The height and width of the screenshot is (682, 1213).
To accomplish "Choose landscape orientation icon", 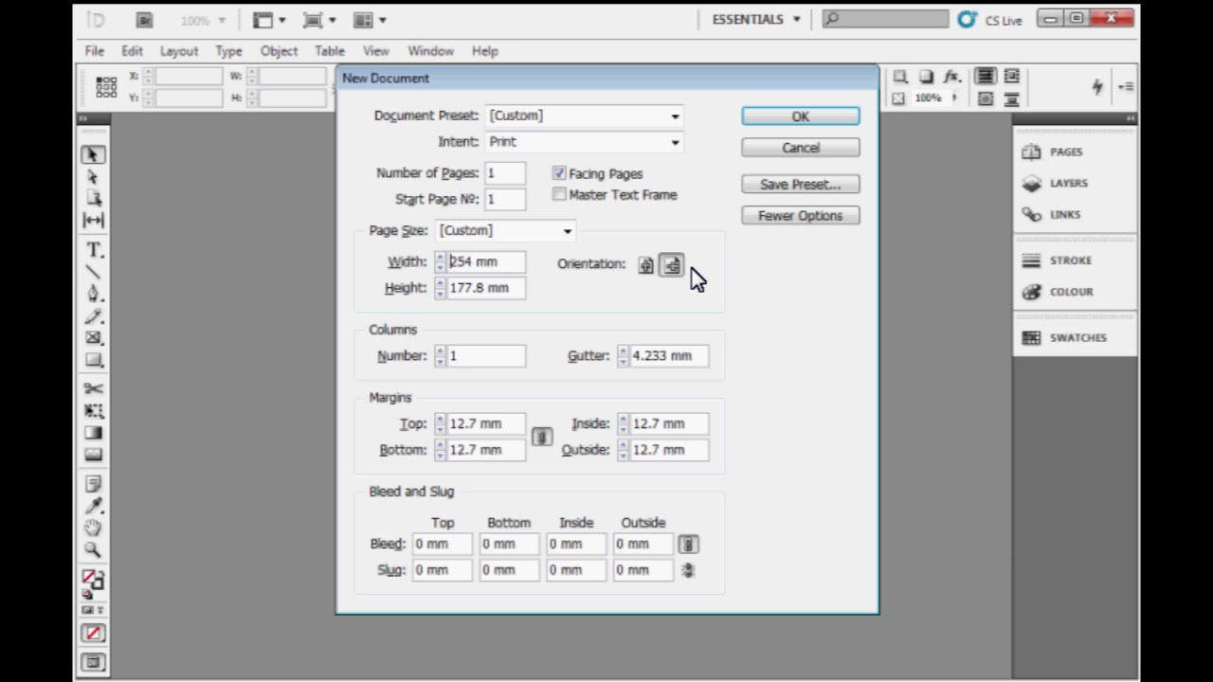I will tap(671, 265).
